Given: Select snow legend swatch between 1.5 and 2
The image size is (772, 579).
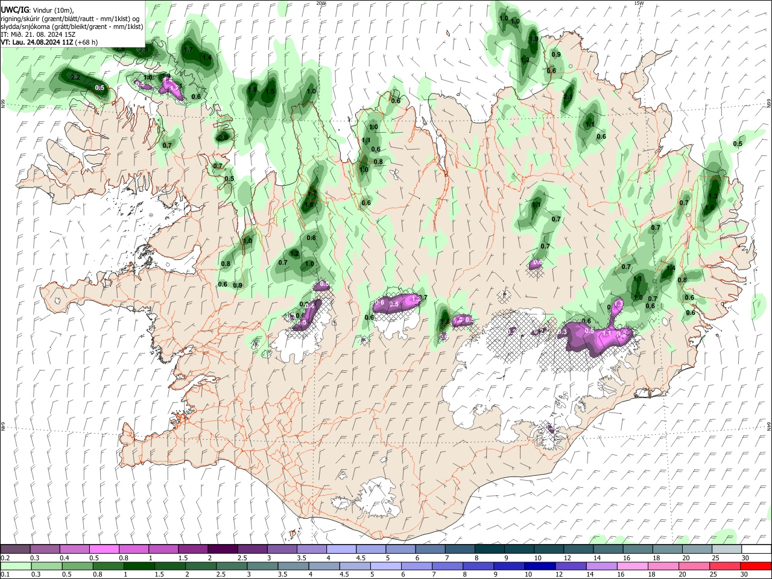Looking at the screenshot, I should (x=193, y=549).
